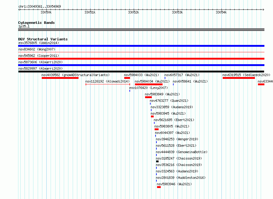Click the esv3576805 (Uddin2014) variant label
The width and height of the screenshot is (273, 199).
coord(39,43)
